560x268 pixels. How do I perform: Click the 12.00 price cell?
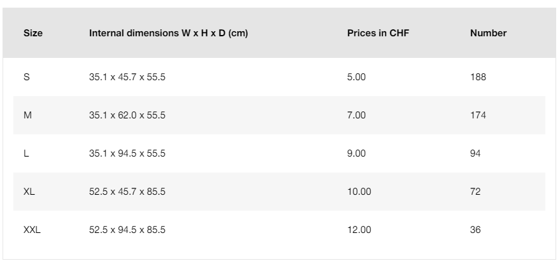pyautogui.click(x=359, y=230)
